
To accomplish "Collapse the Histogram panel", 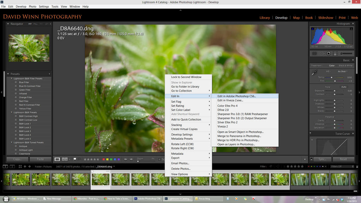I will [353, 24].
